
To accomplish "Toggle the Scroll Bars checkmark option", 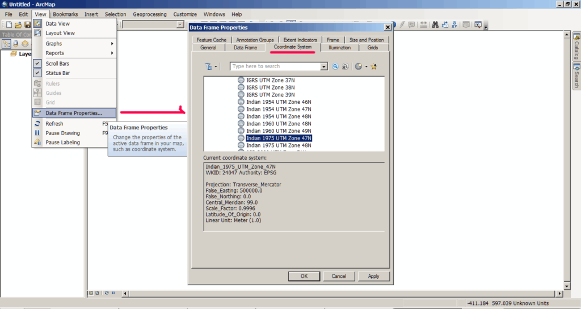I will click(57, 64).
